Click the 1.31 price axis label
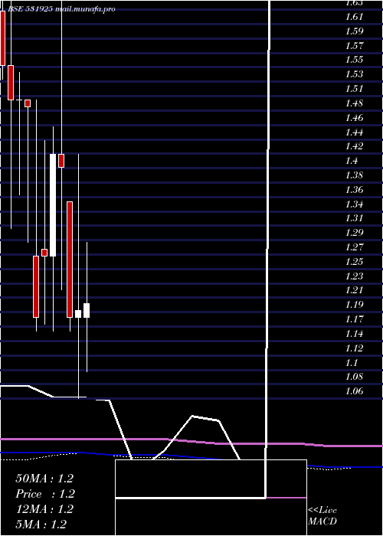The height and width of the screenshot is (536, 383). pyautogui.click(x=355, y=218)
